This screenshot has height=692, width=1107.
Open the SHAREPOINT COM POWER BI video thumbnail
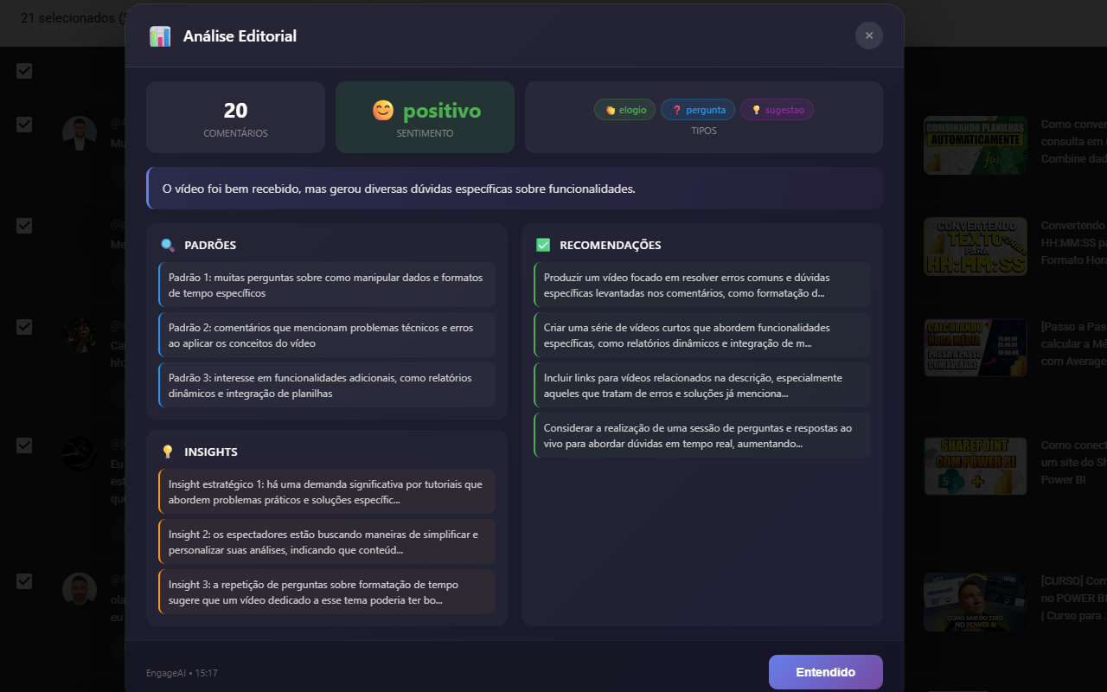tap(975, 466)
